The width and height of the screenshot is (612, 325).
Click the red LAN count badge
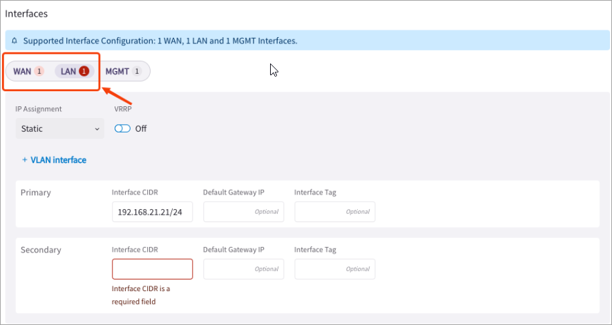tap(84, 71)
